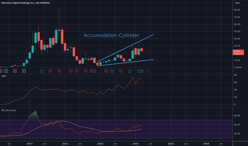The width and height of the screenshot is (248, 146).
Task: Select the upper blue trend line
Action: tap(125, 48)
